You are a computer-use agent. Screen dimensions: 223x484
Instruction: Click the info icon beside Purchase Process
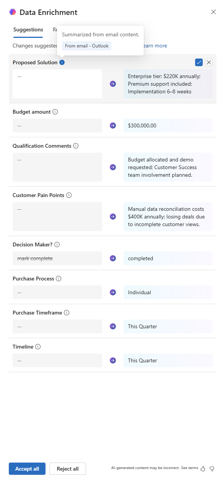click(x=59, y=279)
